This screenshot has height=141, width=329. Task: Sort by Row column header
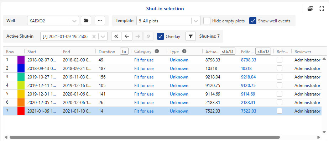tap(10, 51)
